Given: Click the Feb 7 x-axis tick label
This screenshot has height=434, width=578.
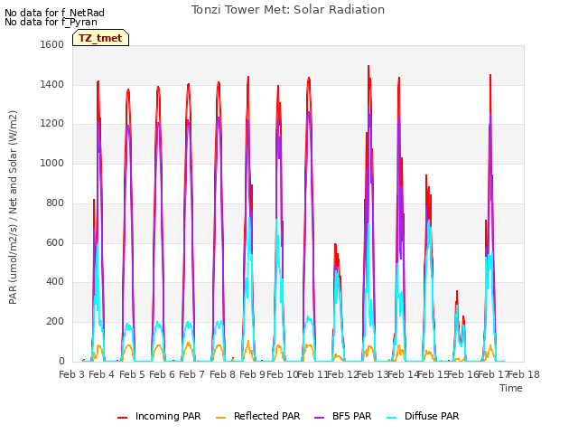Looking at the screenshot, I should tap(191, 374).
